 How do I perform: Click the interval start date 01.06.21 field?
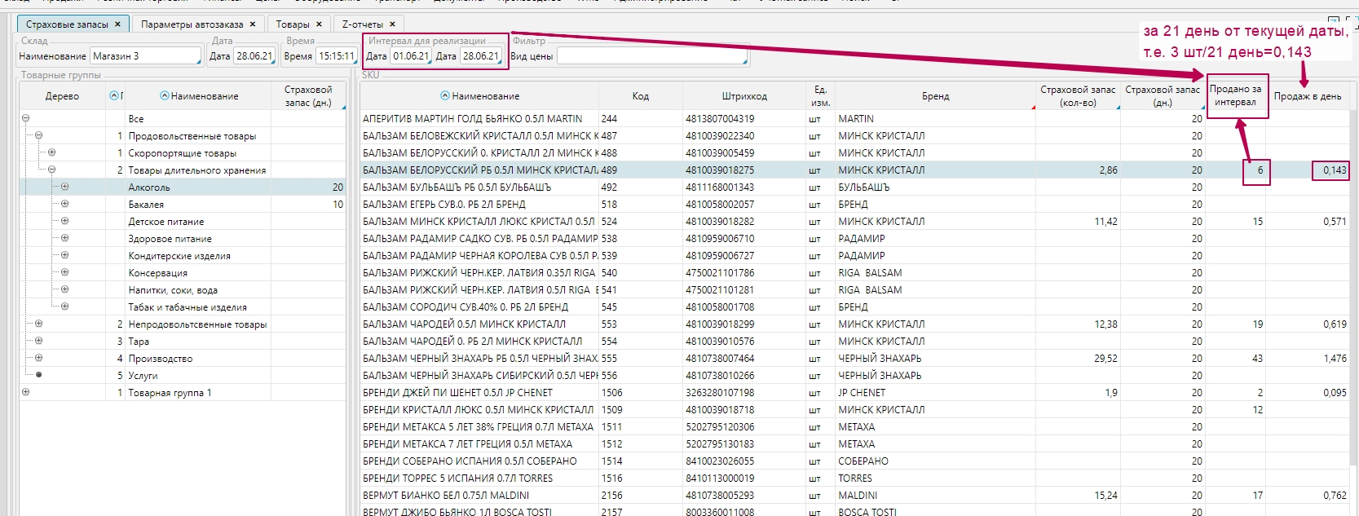point(410,56)
